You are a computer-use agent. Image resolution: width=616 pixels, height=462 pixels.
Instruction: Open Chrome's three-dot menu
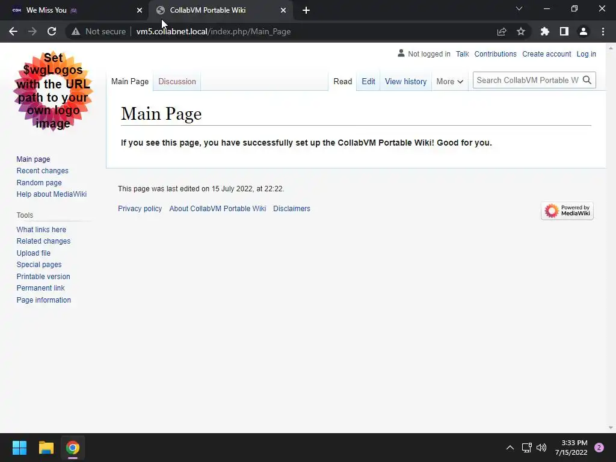603,31
